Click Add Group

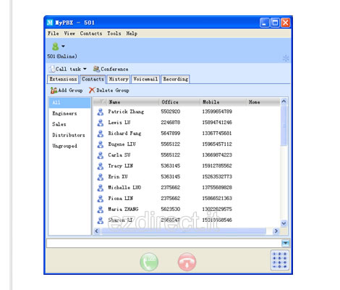(x=67, y=91)
